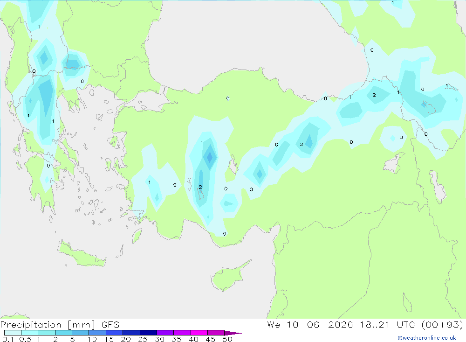Click the 'Precipitation [mm]' title text
This screenshot has width=466, height=342.
click(x=48, y=325)
